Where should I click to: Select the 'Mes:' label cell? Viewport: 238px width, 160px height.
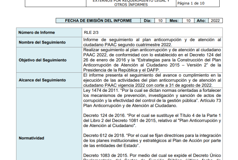tap(174, 20)
